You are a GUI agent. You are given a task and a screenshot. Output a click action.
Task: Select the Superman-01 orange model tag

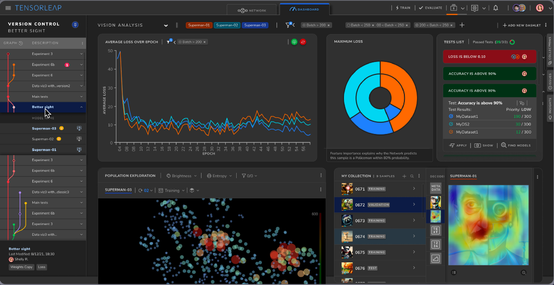[x=198, y=25]
